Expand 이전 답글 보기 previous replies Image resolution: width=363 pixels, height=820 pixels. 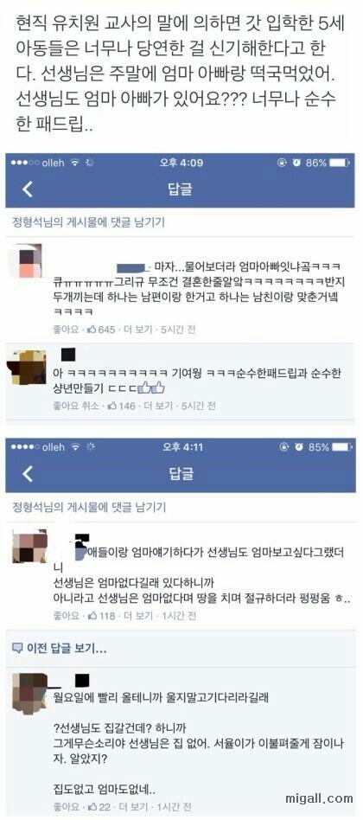point(59,649)
